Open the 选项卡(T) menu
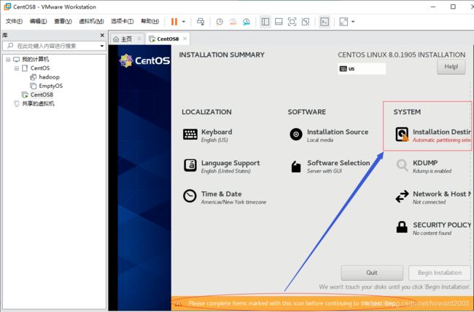This screenshot has width=474, height=312. 122,21
